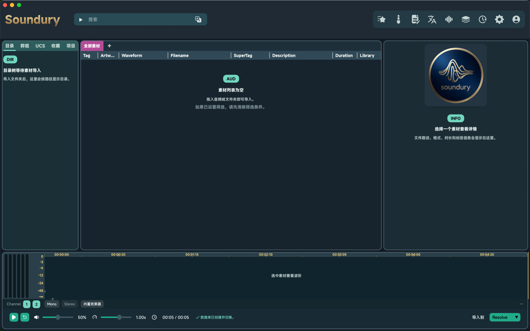
Task: Collapse the waveform panel with minus button
Action: click(521, 304)
